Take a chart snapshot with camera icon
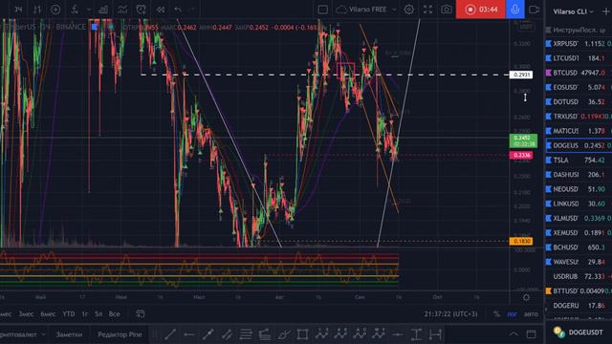The height and width of the screenshot is (344, 612). pyautogui.click(x=447, y=10)
